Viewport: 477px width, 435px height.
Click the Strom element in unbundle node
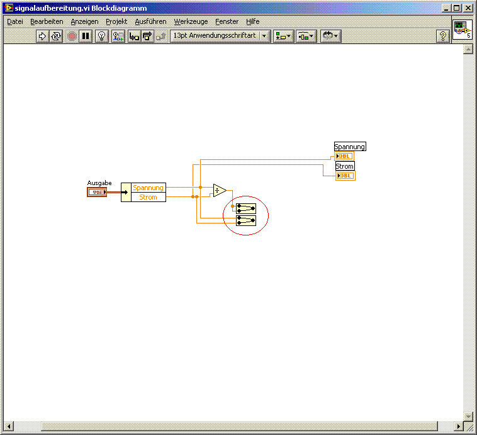(148, 197)
